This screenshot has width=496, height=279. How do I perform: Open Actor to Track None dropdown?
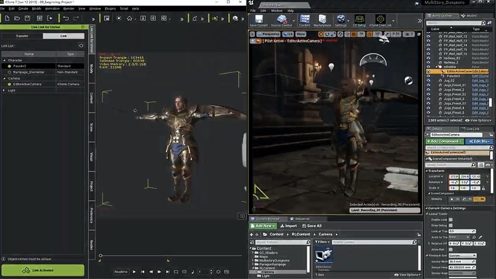click(x=459, y=237)
